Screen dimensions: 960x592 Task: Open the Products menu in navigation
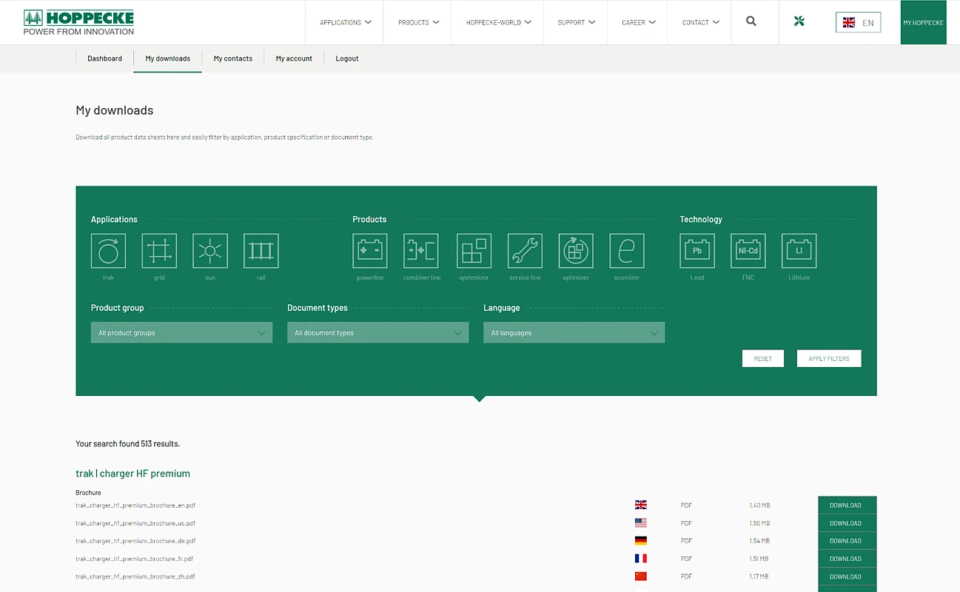tap(418, 22)
